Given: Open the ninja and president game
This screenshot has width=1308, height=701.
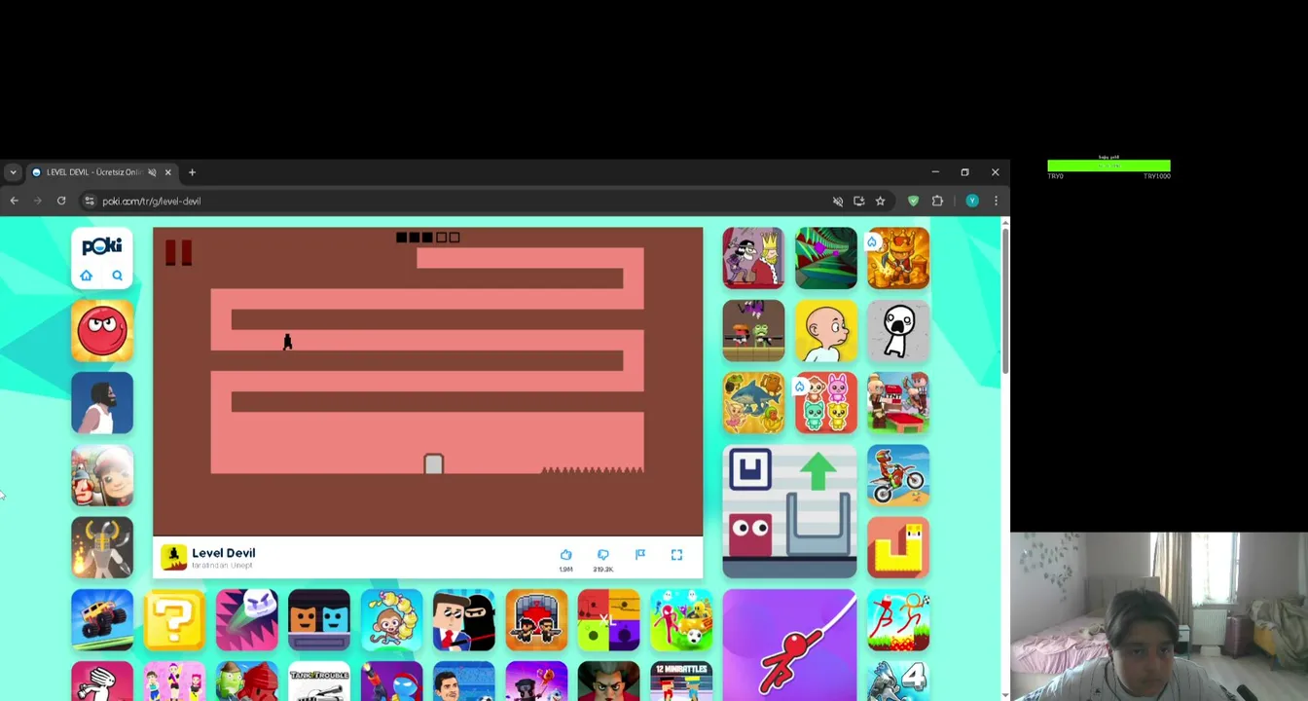Looking at the screenshot, I should pyautogui.click(x=464, y=619).
